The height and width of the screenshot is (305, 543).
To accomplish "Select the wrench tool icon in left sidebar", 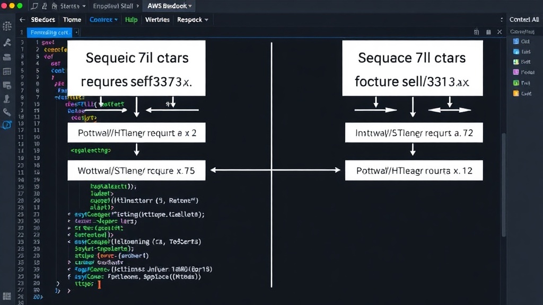I will (7, 42).
